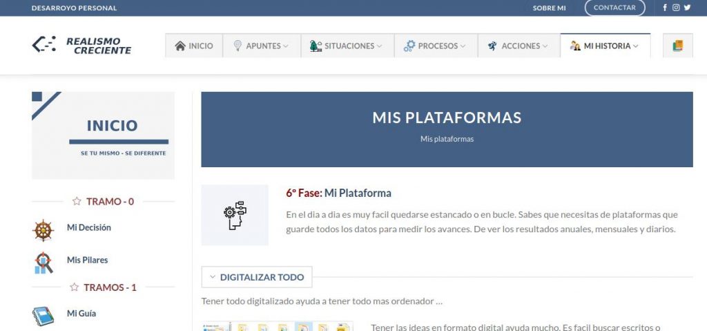
Task: Open the Sobre Mi link
Action: [x=549, y=8]
